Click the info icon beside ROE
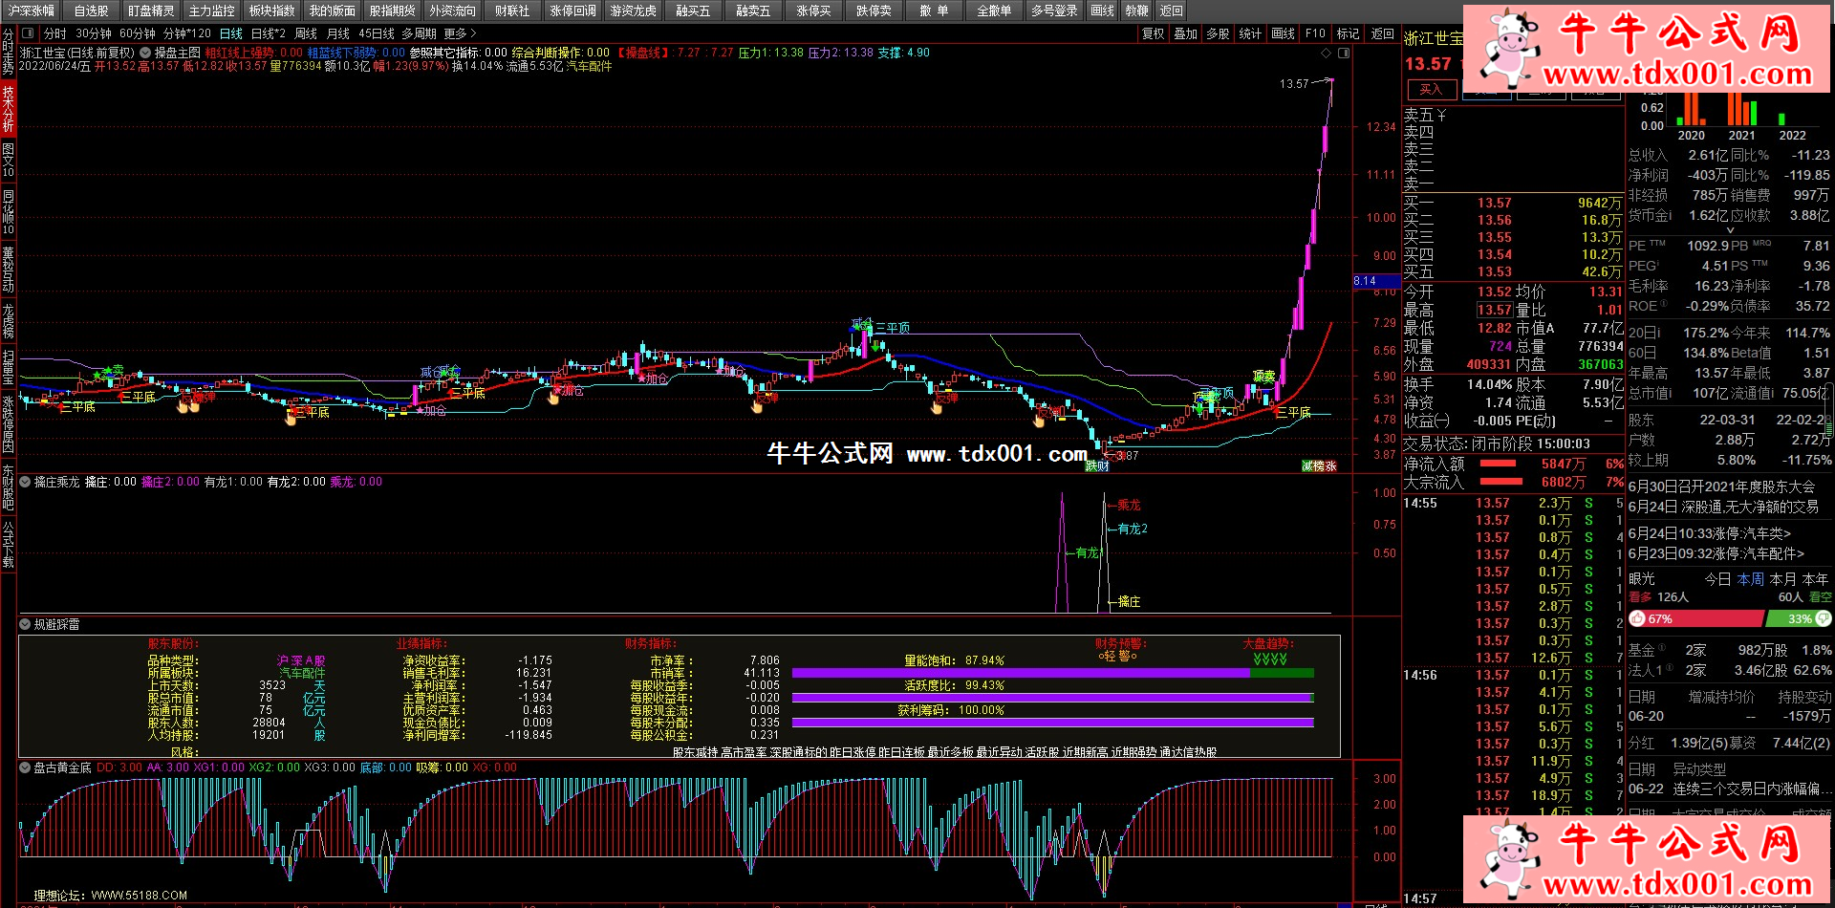 pyautogui.click(x=1664, y=305)
